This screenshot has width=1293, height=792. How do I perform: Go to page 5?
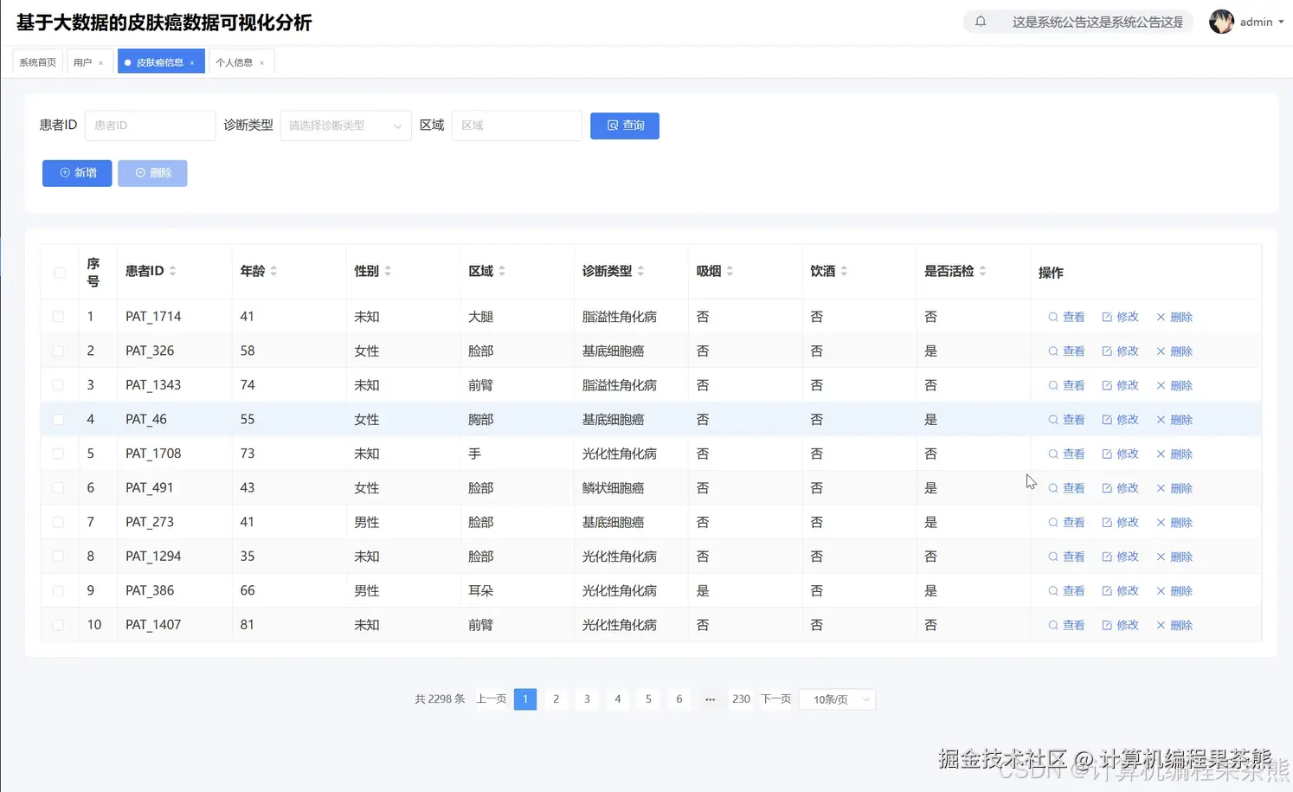pos(648,699)
